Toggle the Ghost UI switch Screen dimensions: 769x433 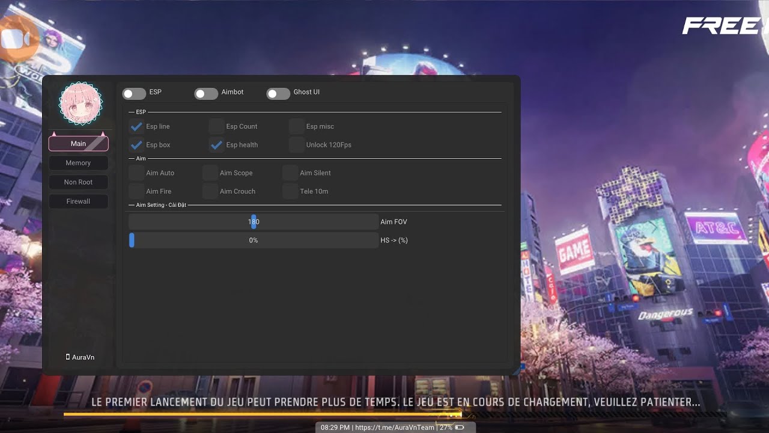pyautogui.click(x=278, y=94)
